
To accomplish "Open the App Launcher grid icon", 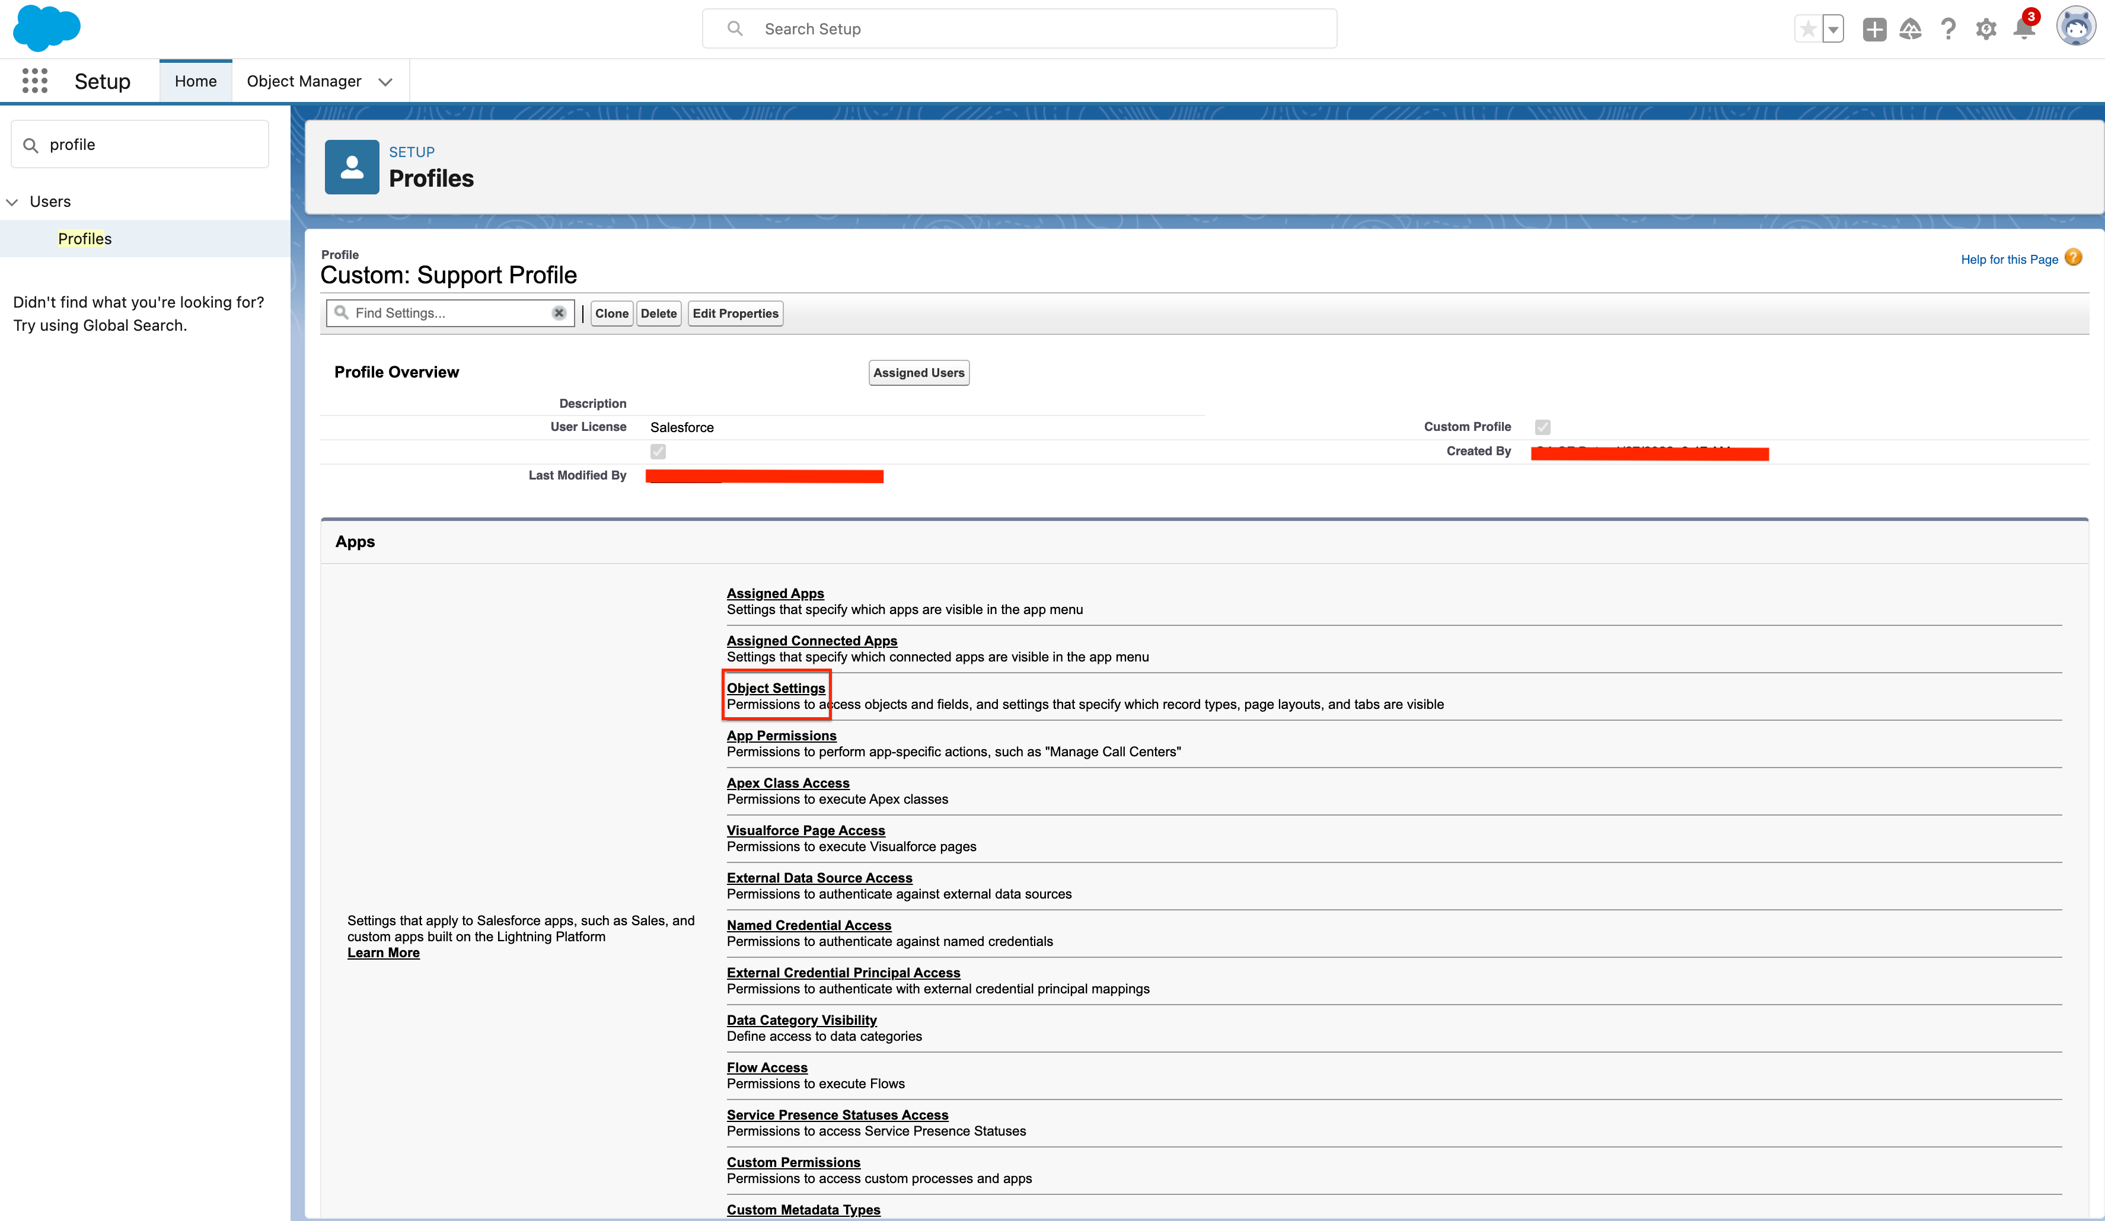I will pos(34,81).
